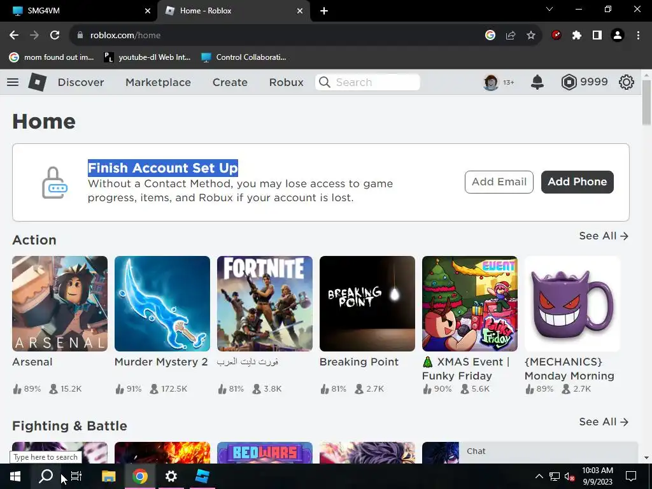Open the Chrome extensions puzzle icon
This screenshot has height=489, width=652.
[577, 36]
